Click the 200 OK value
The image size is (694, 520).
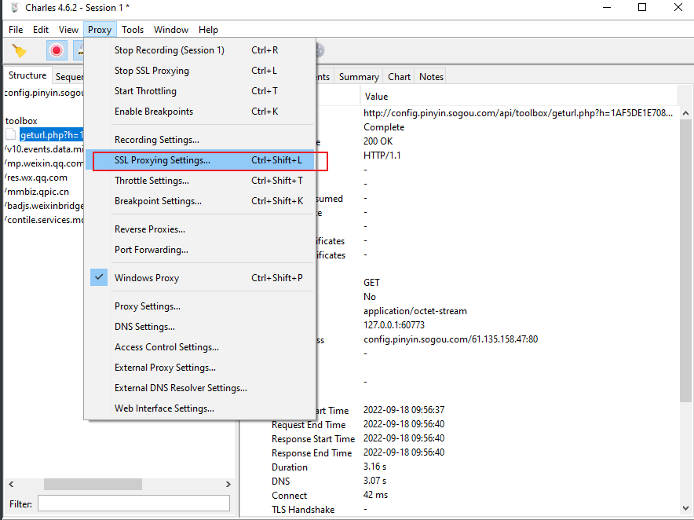(x=378, y=141)
